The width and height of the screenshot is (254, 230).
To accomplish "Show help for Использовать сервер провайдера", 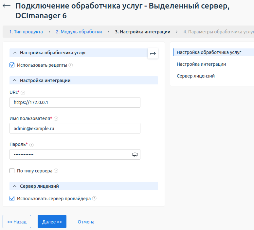I will pyautogui.click(x=94, y=198).
